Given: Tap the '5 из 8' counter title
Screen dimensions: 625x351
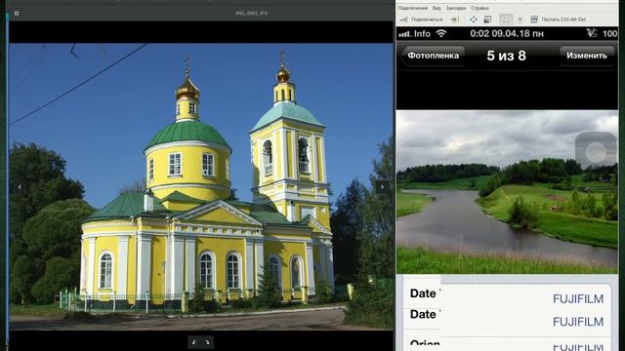Looking at the screenshot, I should tap(506, 56).
